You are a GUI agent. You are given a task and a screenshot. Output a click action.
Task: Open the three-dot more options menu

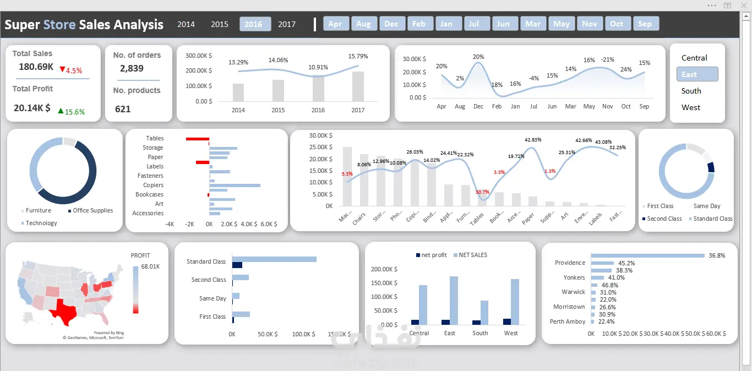(712, 5)
